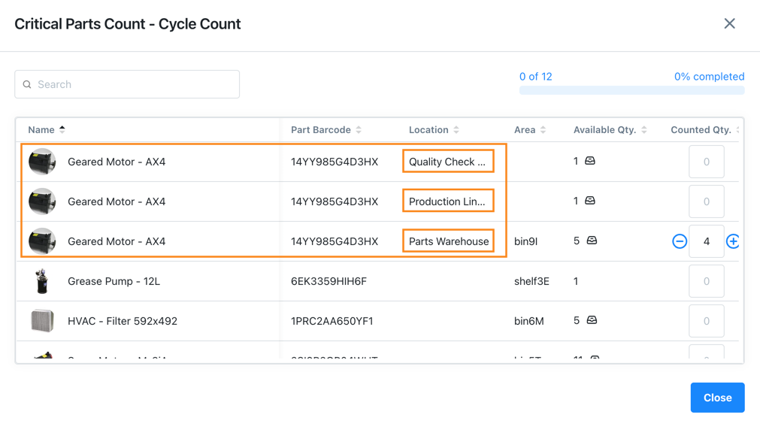This screenshot has width=760, height=433.
Task: Sort table by Available Qty. column
Action: tap(610, 129)
